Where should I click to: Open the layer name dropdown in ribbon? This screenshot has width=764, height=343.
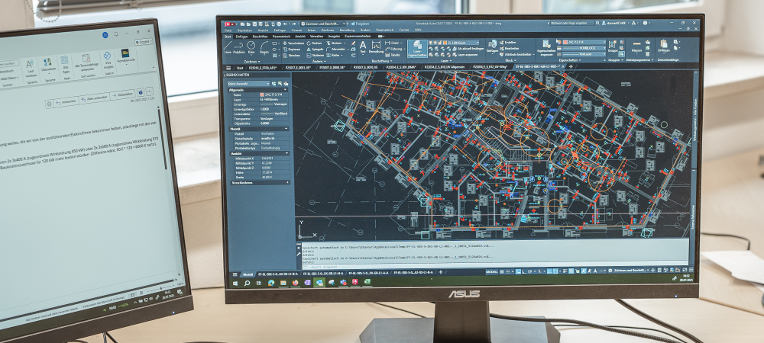point(463,43)
